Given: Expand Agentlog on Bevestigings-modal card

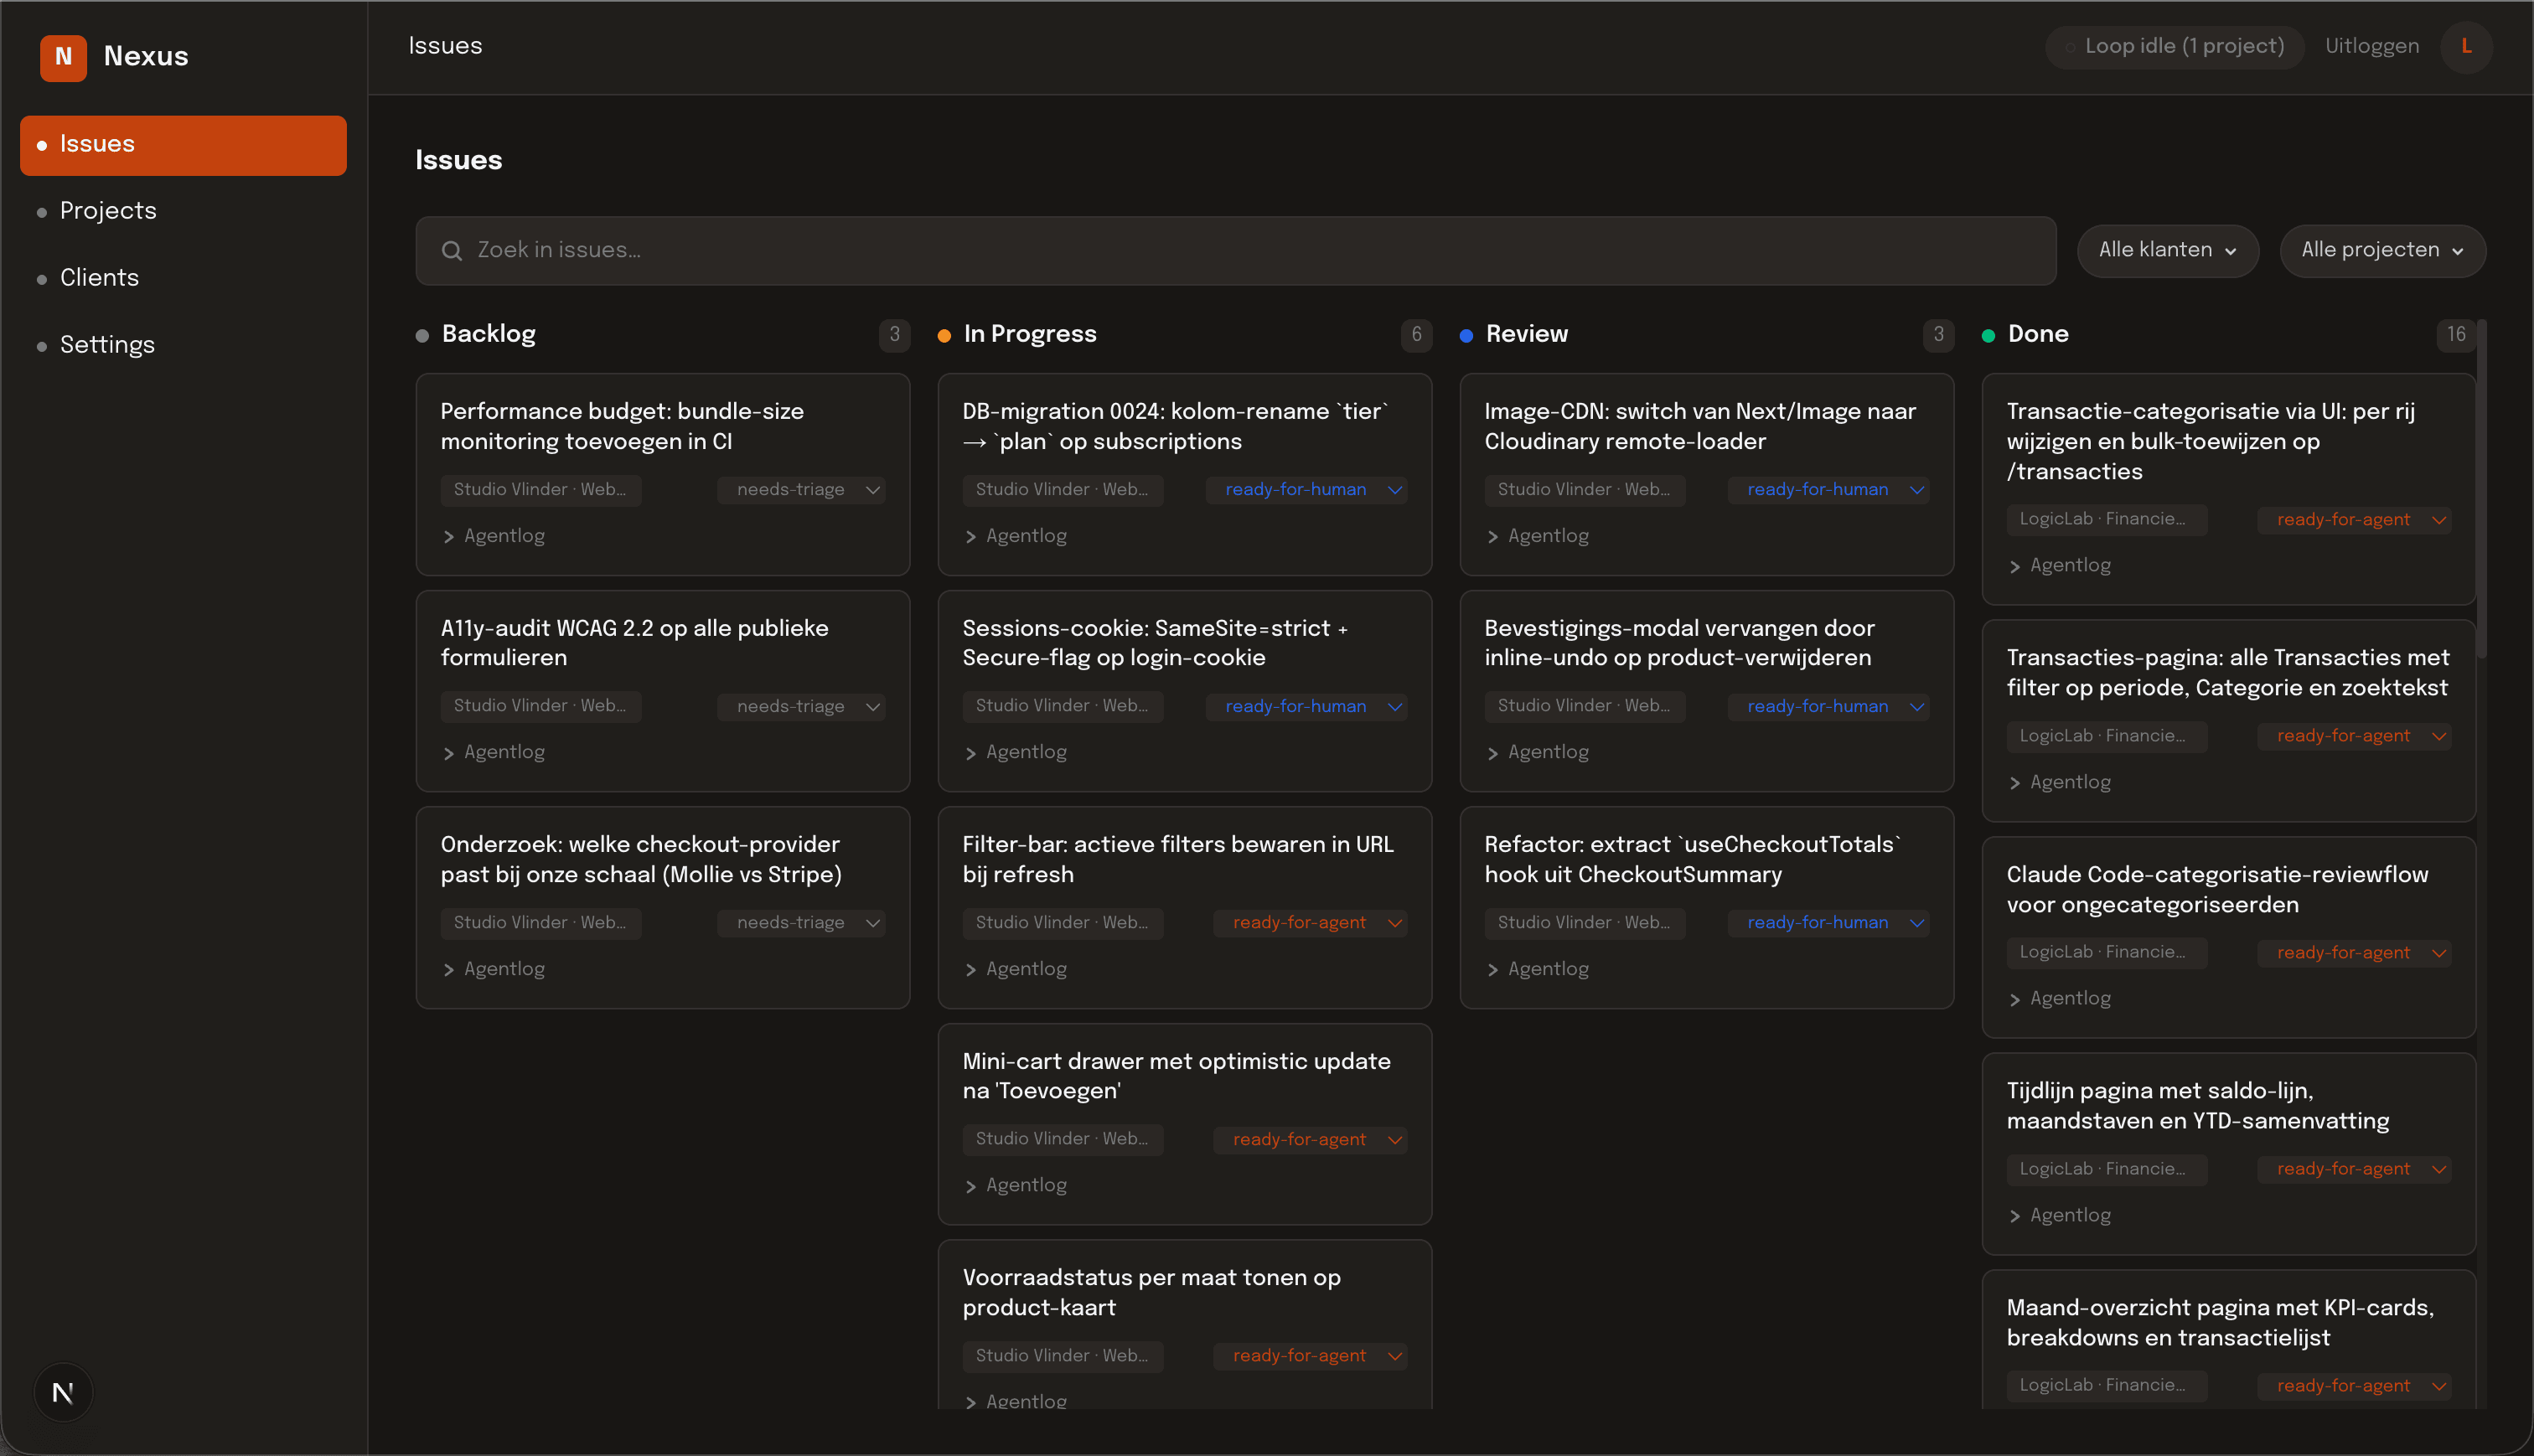Looking at the screenshot, I should 1538,753.
